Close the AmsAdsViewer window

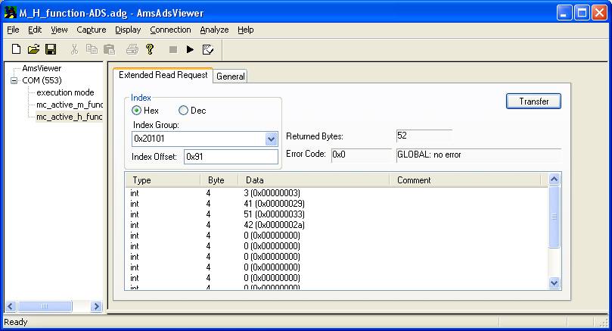(x=599, y=13)
